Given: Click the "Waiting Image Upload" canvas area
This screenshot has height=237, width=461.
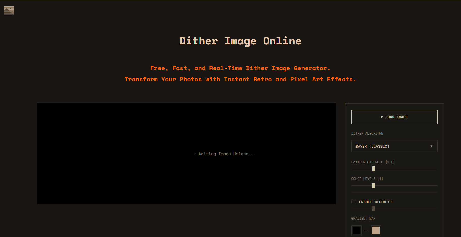Looking at the screenshot, I should click(x=186, y=154).
